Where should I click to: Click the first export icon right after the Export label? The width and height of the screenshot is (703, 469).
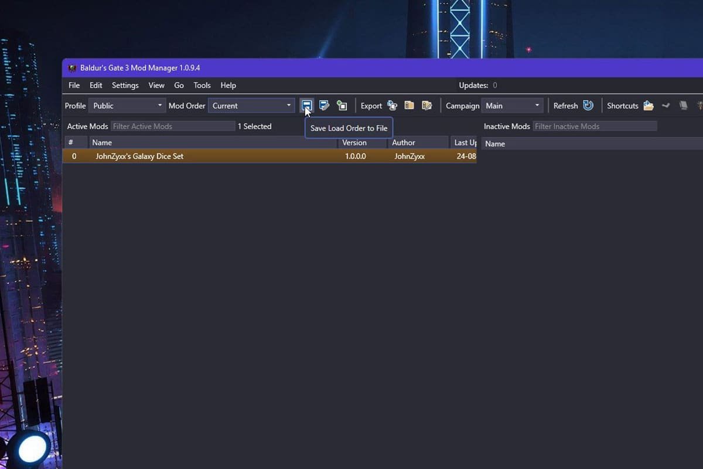click(x=392, y=106)
